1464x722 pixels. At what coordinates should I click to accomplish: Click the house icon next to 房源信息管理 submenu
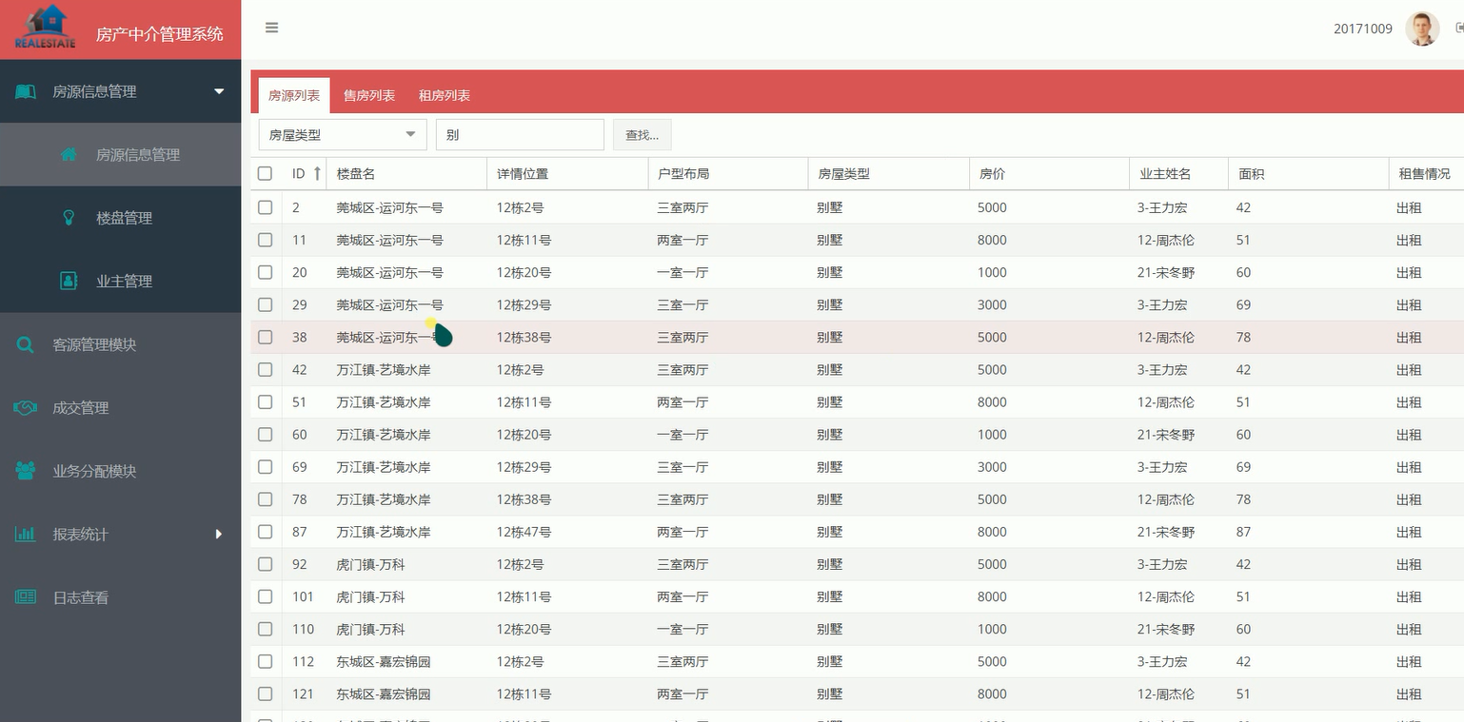point(69,154)
